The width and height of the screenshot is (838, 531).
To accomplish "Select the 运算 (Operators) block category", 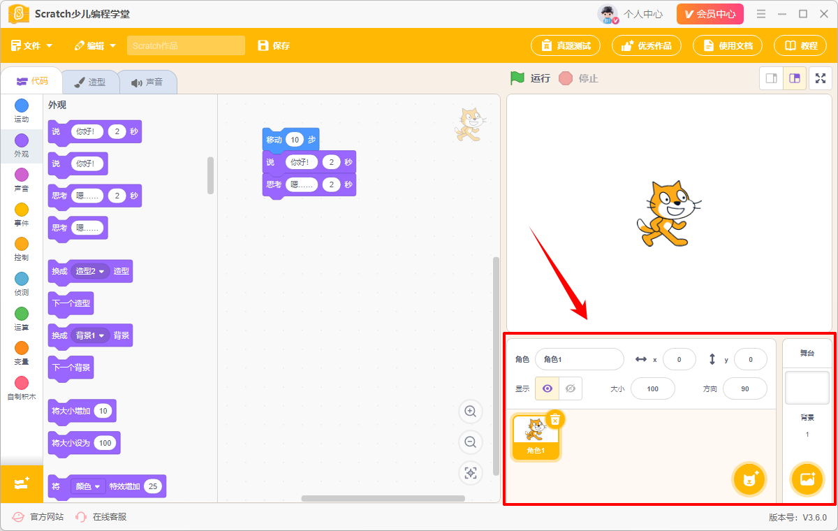I will tap(22, 319).
